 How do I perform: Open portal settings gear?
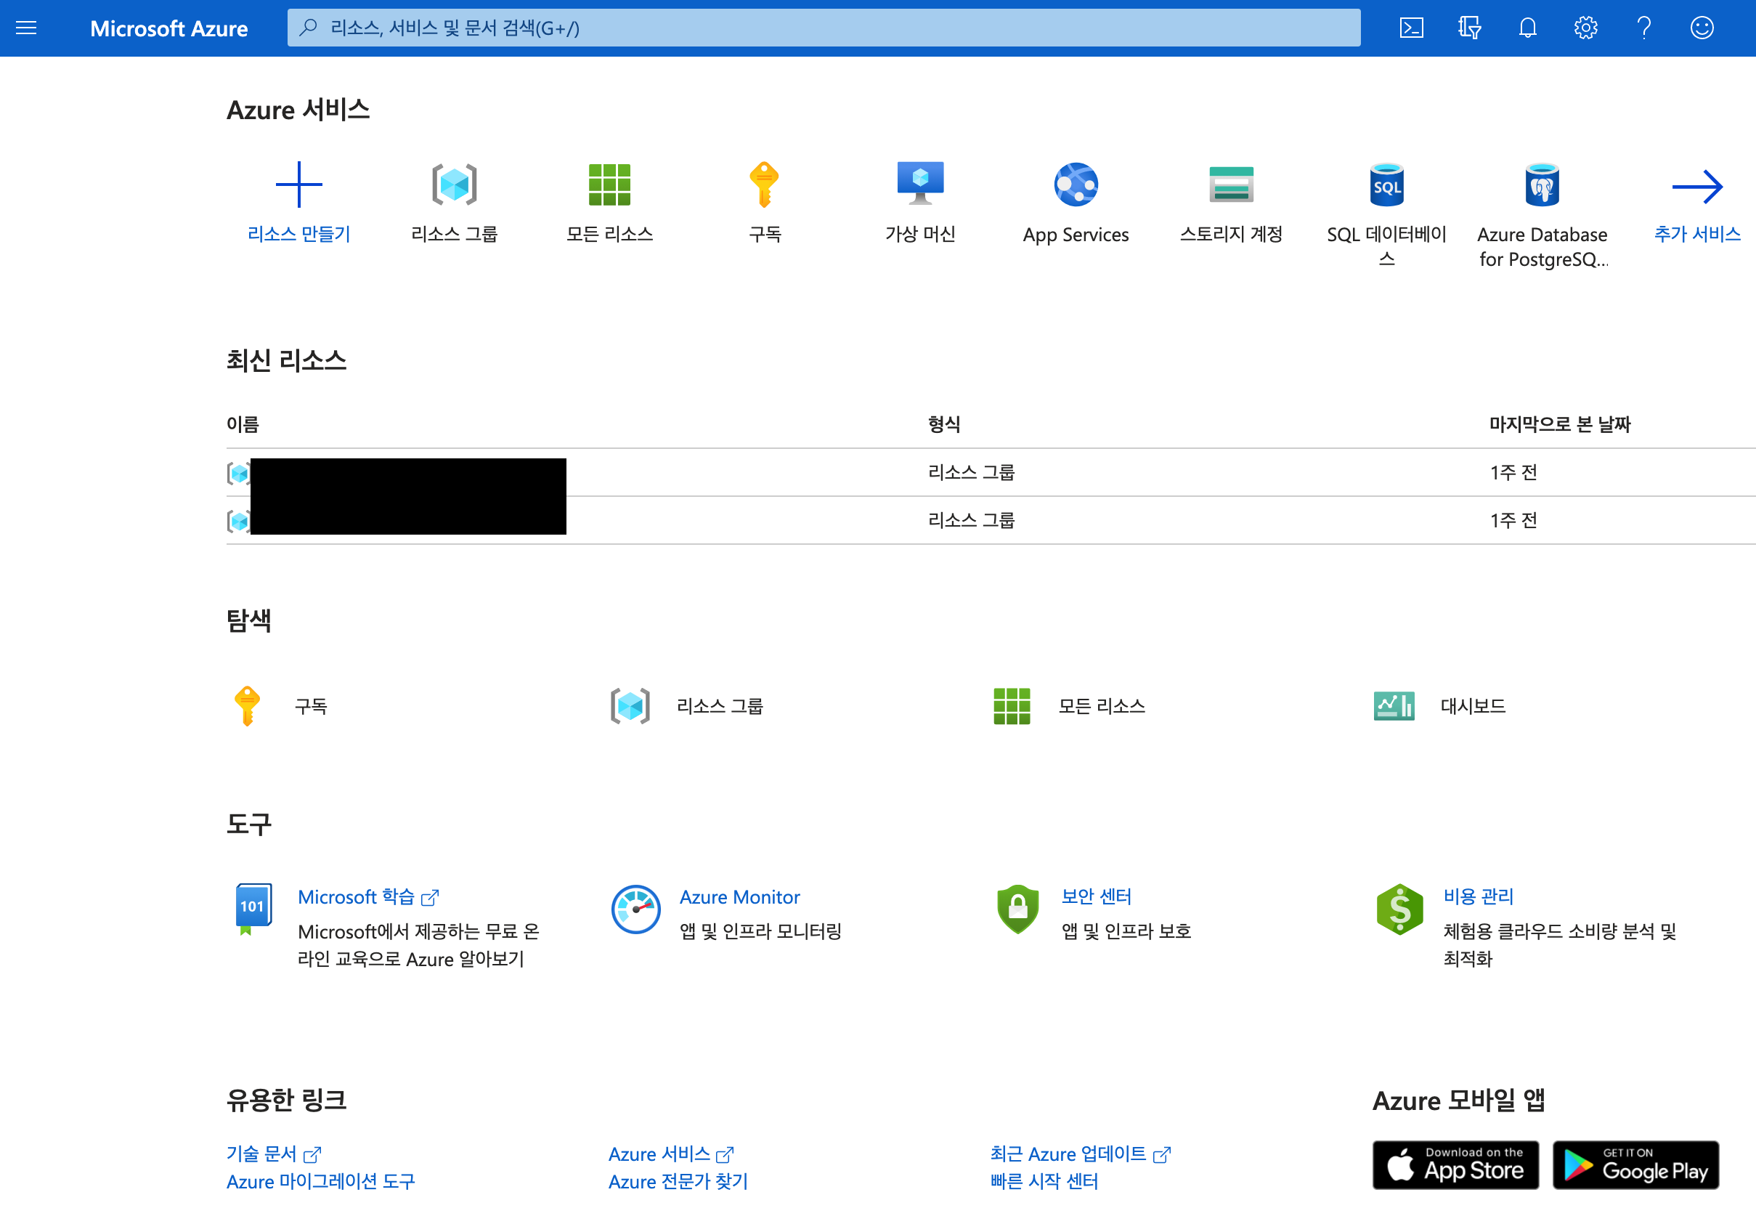tap(1585, 28)
